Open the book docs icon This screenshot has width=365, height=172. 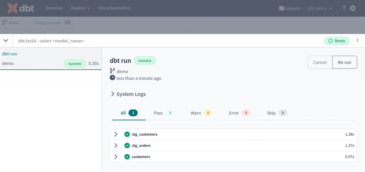pyautogui.click(x=67, y=22)
